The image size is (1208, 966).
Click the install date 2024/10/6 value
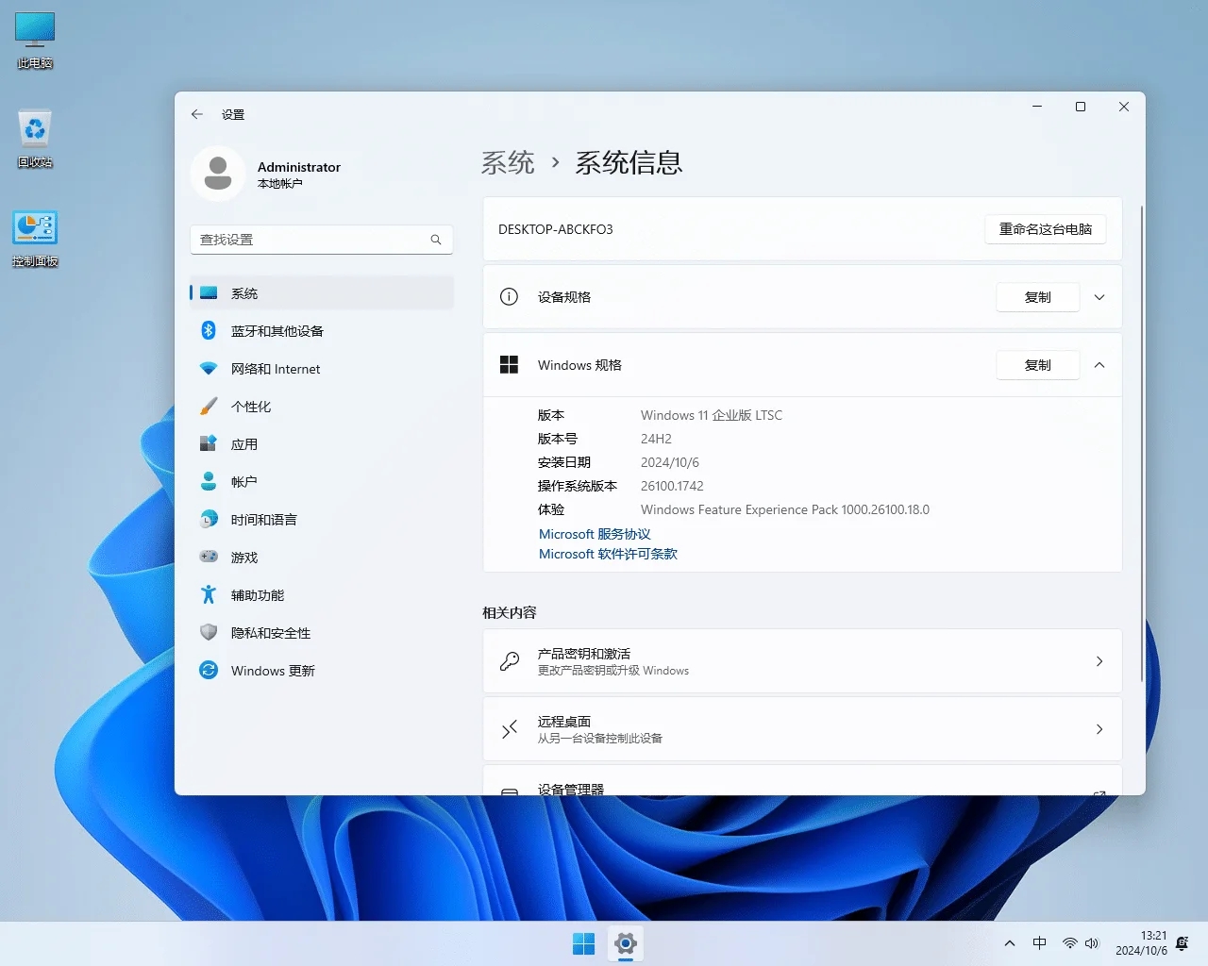click(x=670, y=462)
